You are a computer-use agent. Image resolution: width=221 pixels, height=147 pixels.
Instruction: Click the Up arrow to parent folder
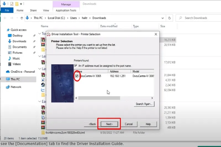click(x=22, y=18)
